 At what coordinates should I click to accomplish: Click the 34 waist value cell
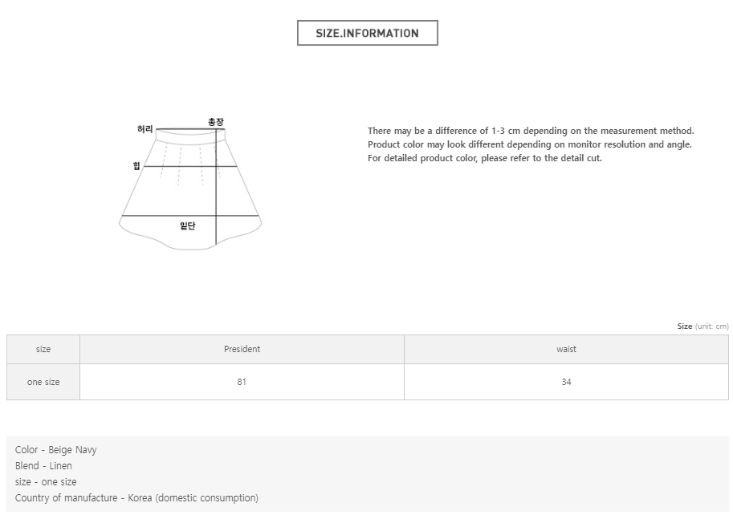(566, 382)
